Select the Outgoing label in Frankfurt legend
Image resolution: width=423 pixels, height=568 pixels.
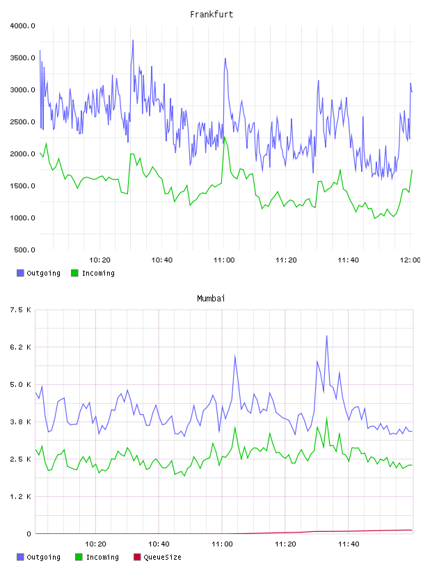click(x=43, y=273)
